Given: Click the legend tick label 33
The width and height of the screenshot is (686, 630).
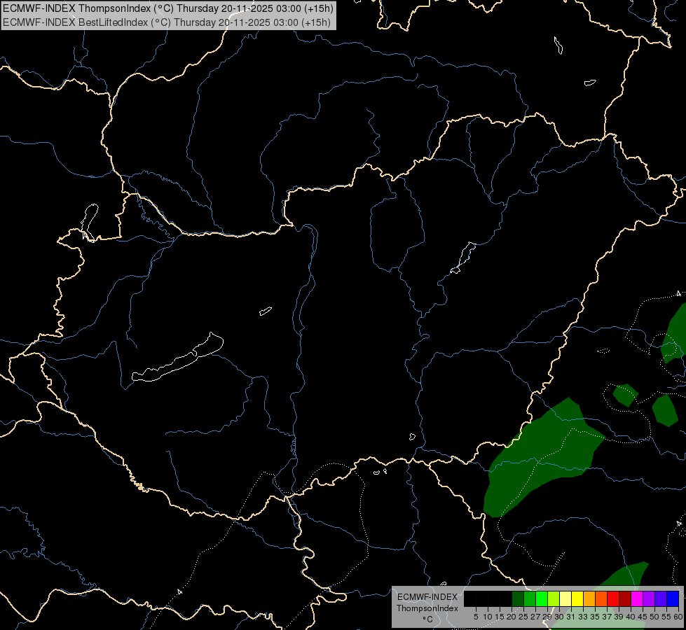Looking at the screenshot, I should (583, 617).
